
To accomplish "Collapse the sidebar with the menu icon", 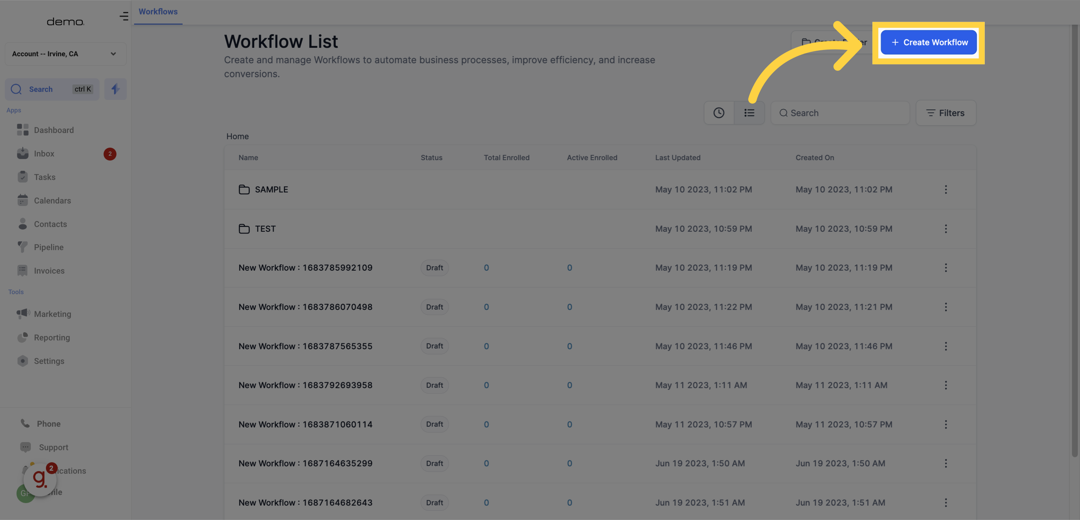I will [124, 16].
